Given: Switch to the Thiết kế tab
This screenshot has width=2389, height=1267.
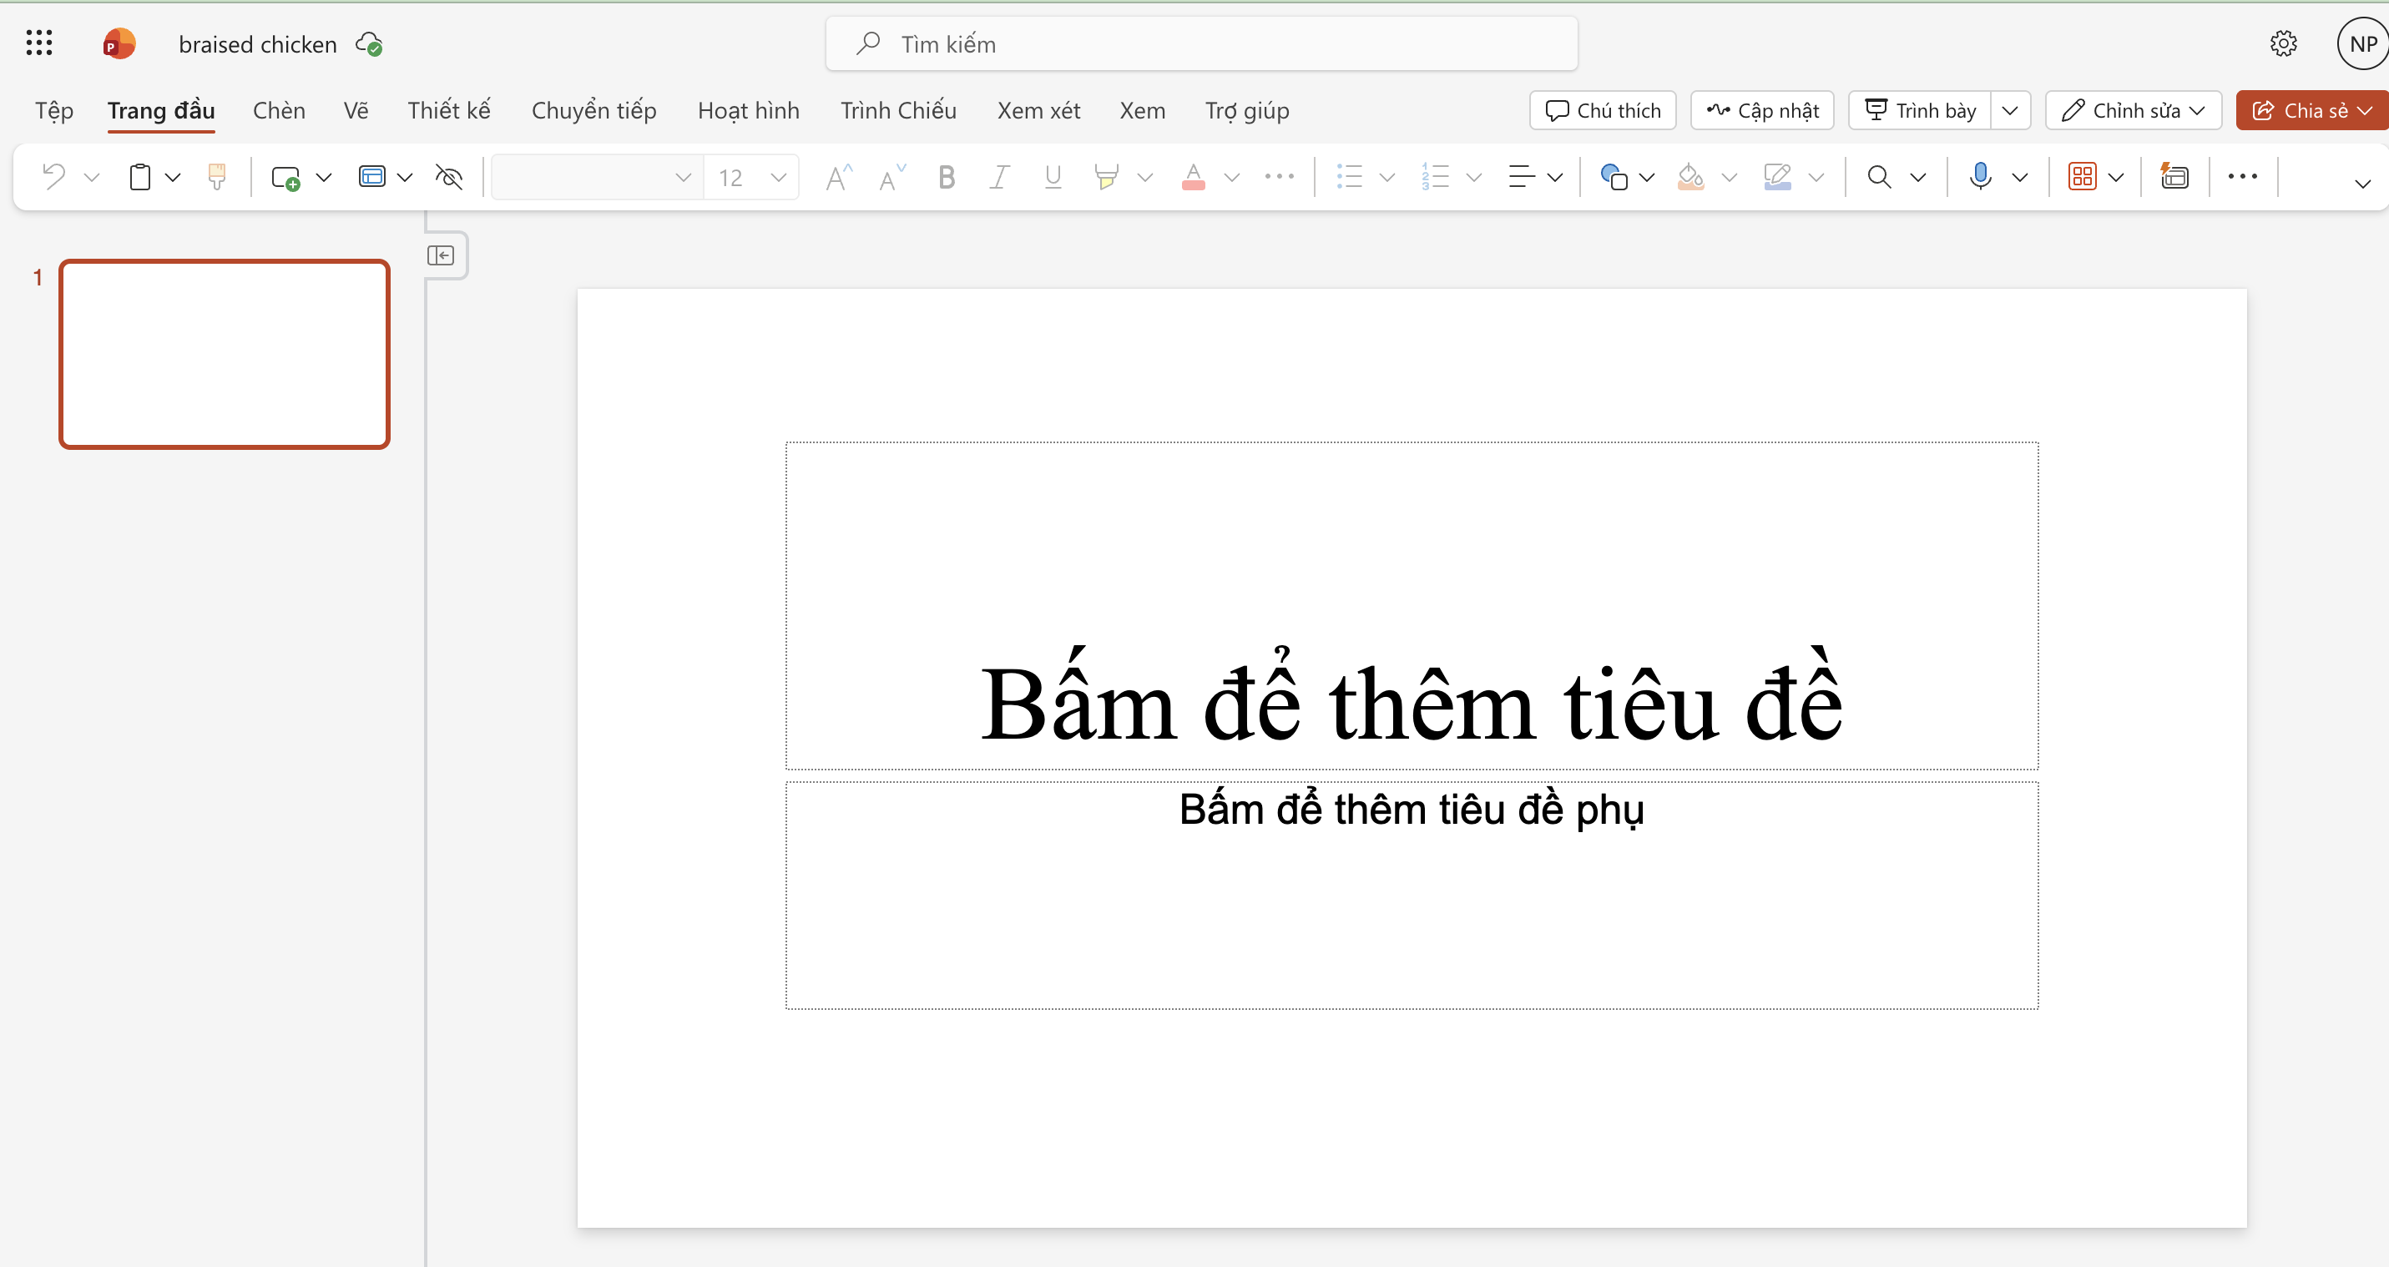Looking at the screenshot, I should 449,110.
